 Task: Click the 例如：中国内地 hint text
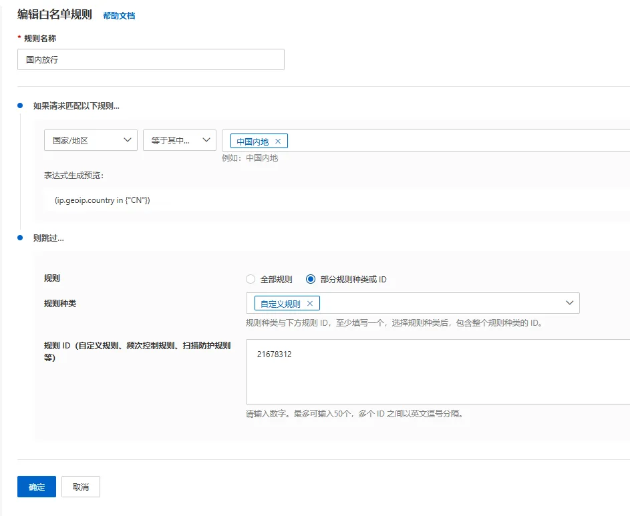[250, 158]
